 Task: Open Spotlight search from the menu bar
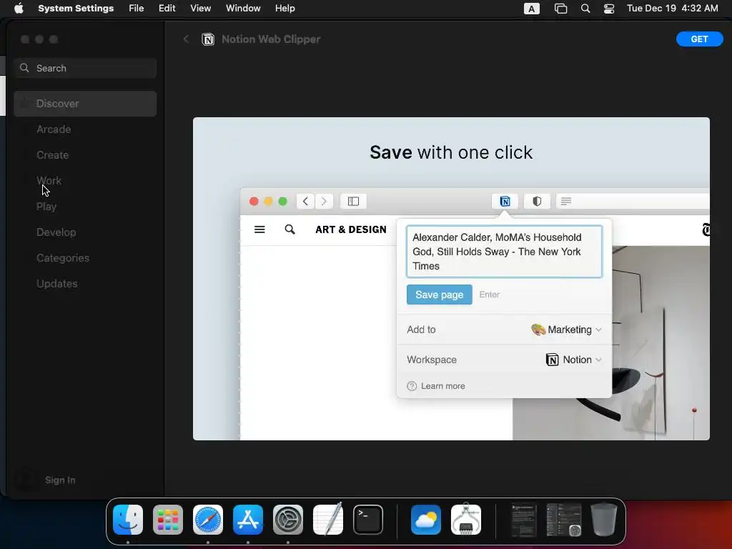coord(585,9)
